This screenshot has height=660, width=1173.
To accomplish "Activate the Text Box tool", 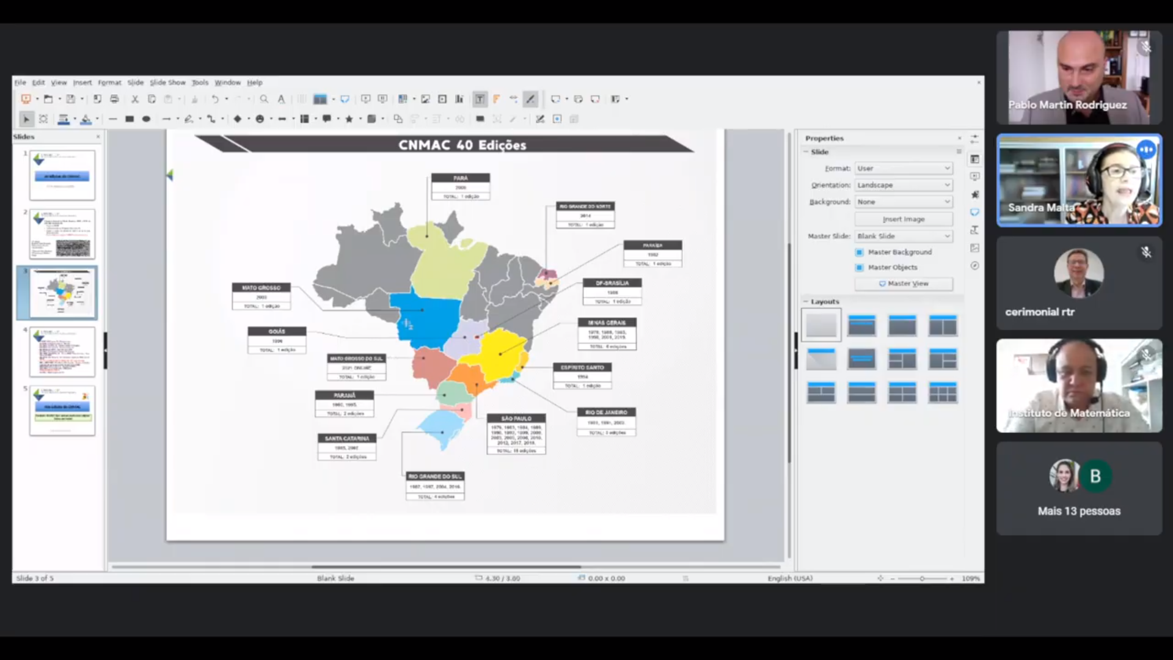I will [480, 99].
